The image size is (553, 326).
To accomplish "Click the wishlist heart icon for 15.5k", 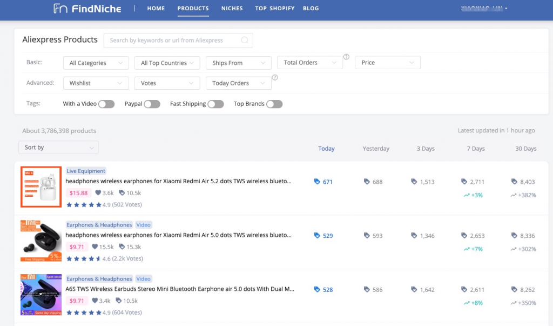I will click(x=95, y=247).
